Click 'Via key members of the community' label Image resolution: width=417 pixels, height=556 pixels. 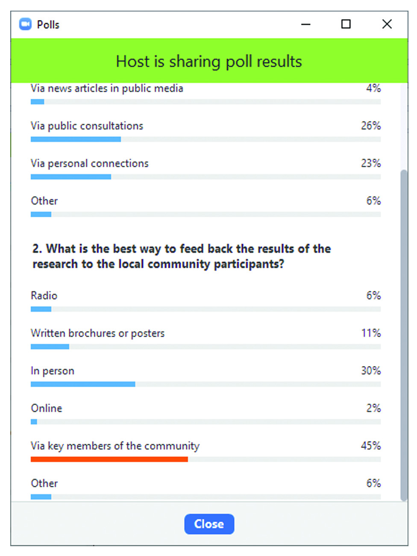point(115,446)
